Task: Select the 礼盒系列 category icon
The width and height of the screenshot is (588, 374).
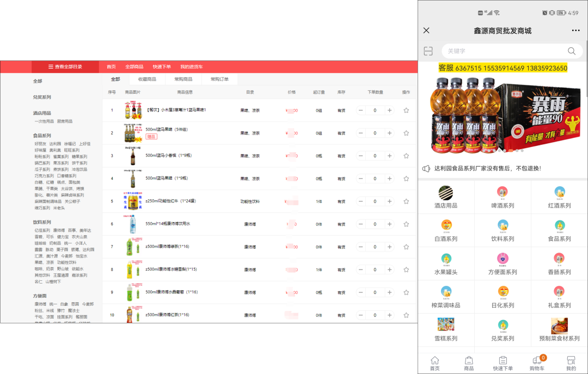Action: click(560, 291)
